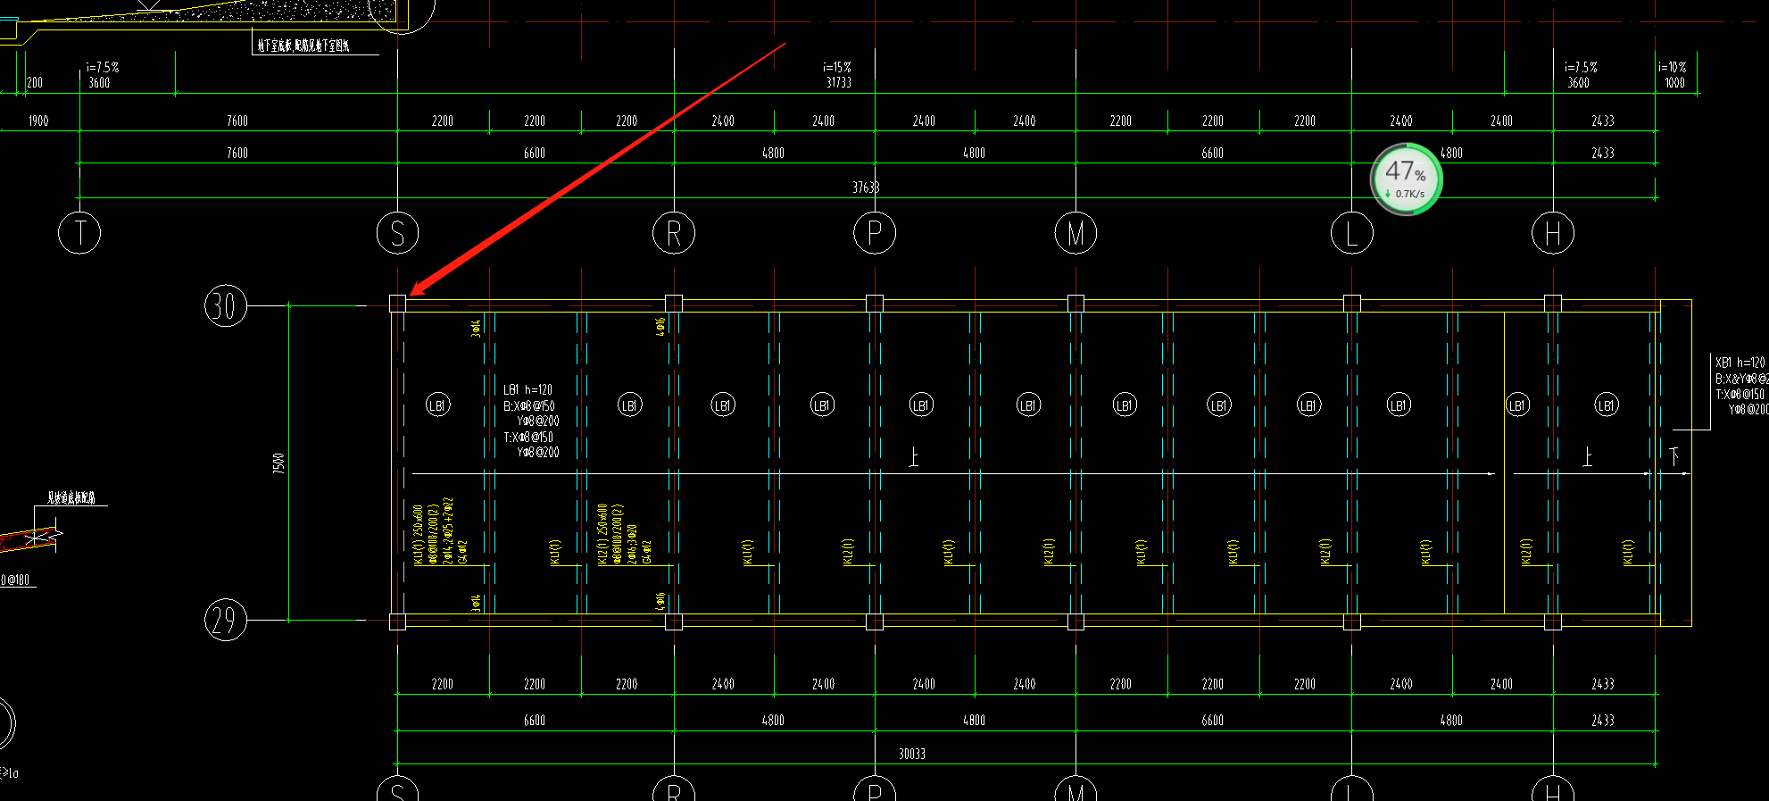This screenshot has width=1769, height=801.
Task: Select column at intersection of axes L and 29
Action: 1352,621
